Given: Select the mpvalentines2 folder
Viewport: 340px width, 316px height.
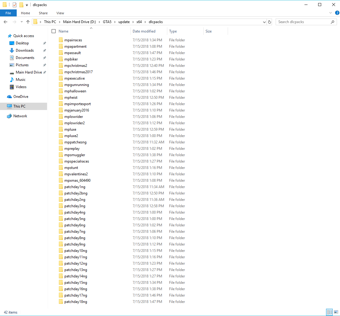Looking at the screenshot, I should pyautogui.click(x=76, y=174).
